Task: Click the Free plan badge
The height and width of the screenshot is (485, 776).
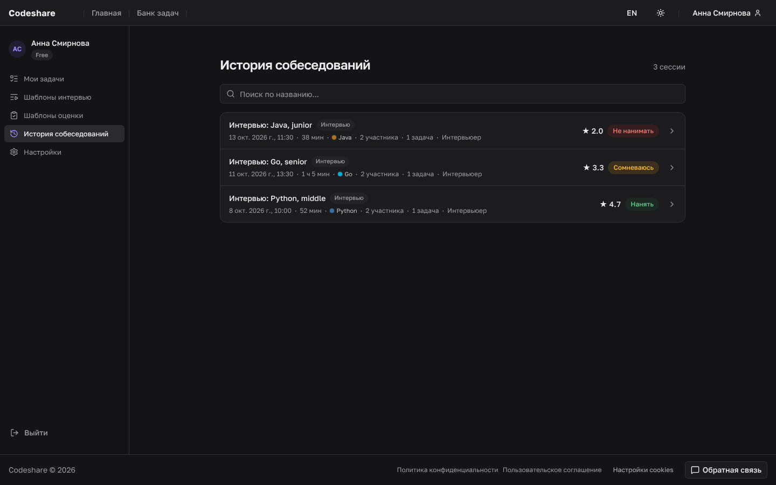Action: [41, 55]
